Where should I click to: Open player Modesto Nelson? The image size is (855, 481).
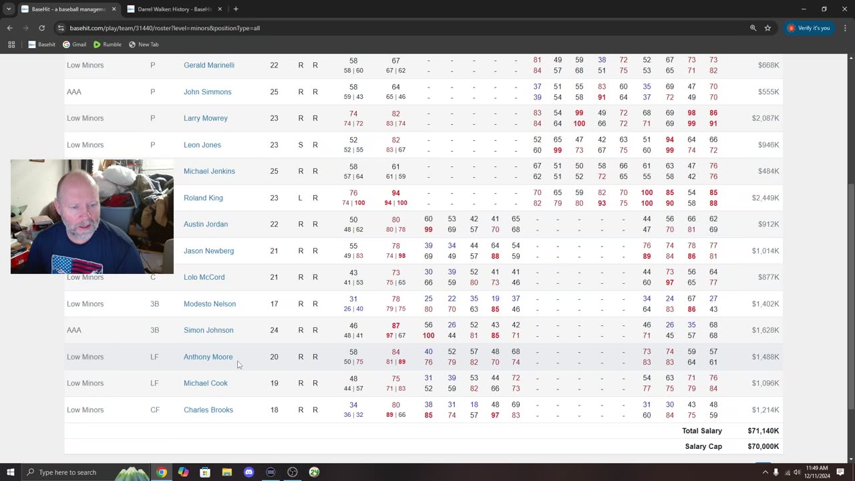209,304
